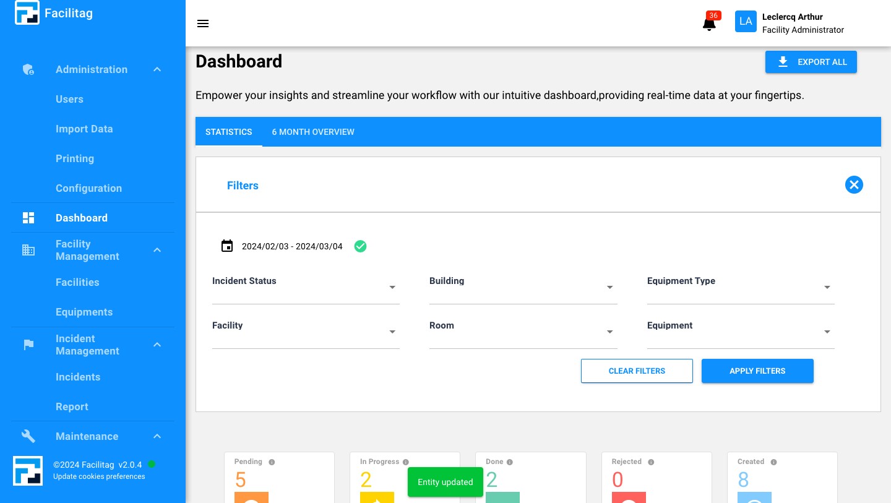The height and width of the screenshot is (503, 891).
Task: Collapse the Incident Management section
Action: tap(157, 345)
